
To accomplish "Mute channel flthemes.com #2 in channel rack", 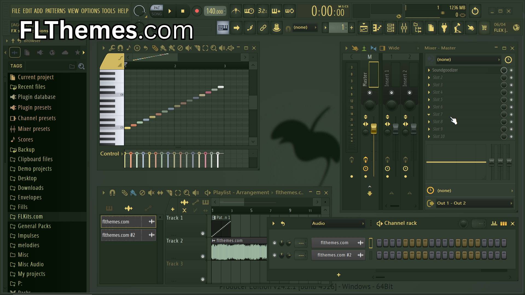I will (275, 255).
